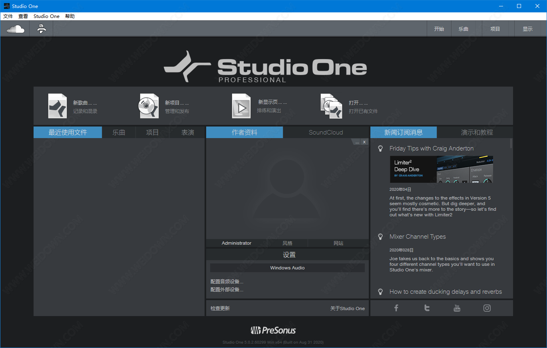Viewport: 547px width, 348px height.
Task: Click the 新显示页 label
Action: tap(273, 102)
